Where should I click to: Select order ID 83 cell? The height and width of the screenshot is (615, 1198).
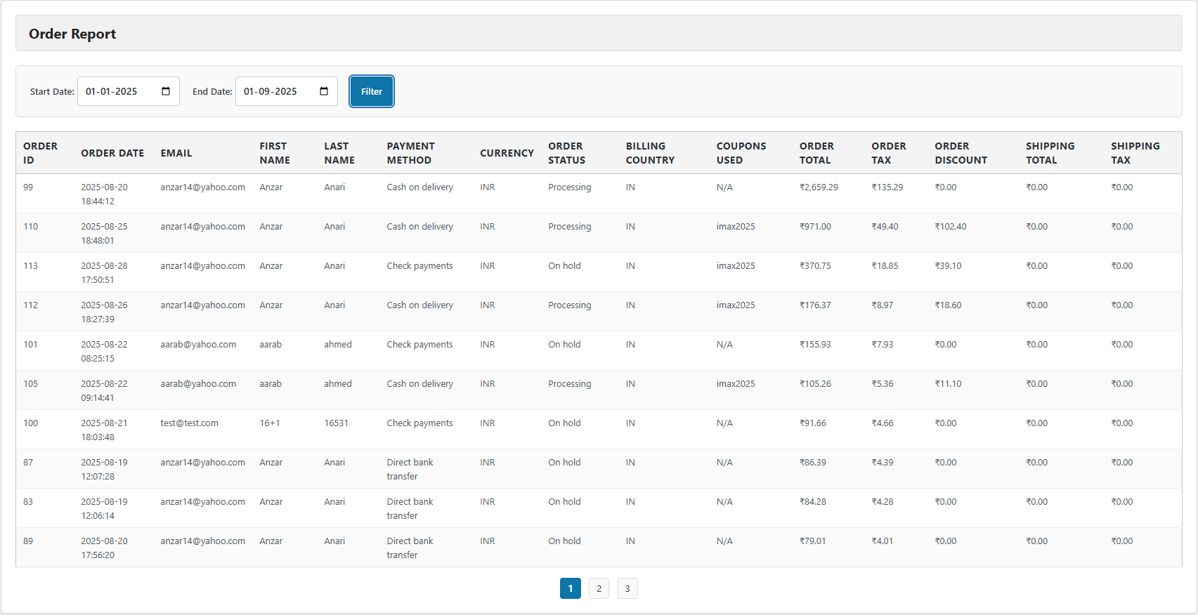point(28,502)
